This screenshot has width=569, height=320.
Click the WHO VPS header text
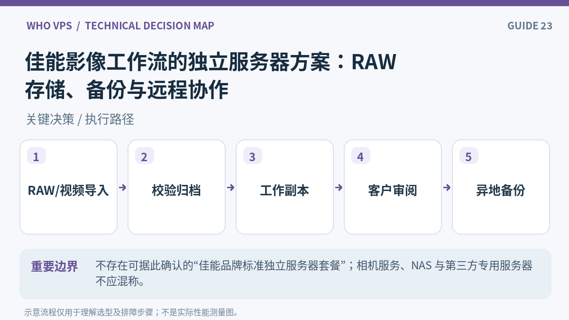(49, 26)
